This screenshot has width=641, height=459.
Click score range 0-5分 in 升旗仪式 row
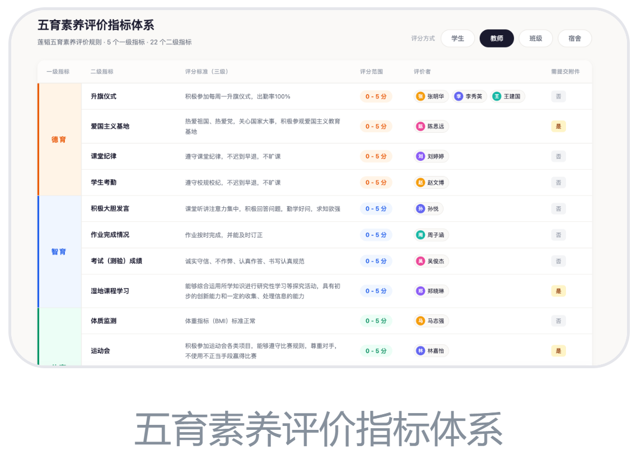click(x=376, y=96)
